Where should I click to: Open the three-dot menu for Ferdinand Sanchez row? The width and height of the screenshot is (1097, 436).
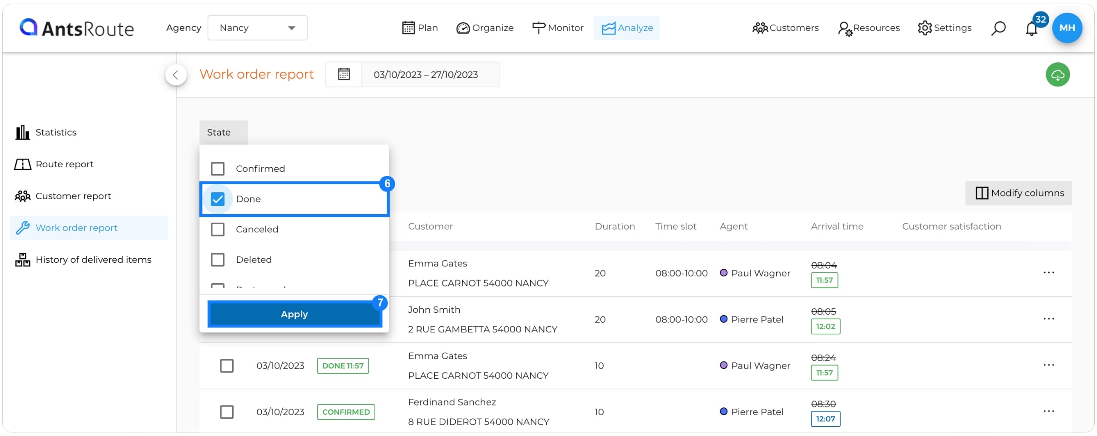pos(1049,411)
